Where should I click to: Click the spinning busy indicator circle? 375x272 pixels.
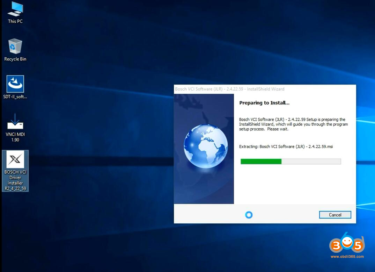click(249, 215)
